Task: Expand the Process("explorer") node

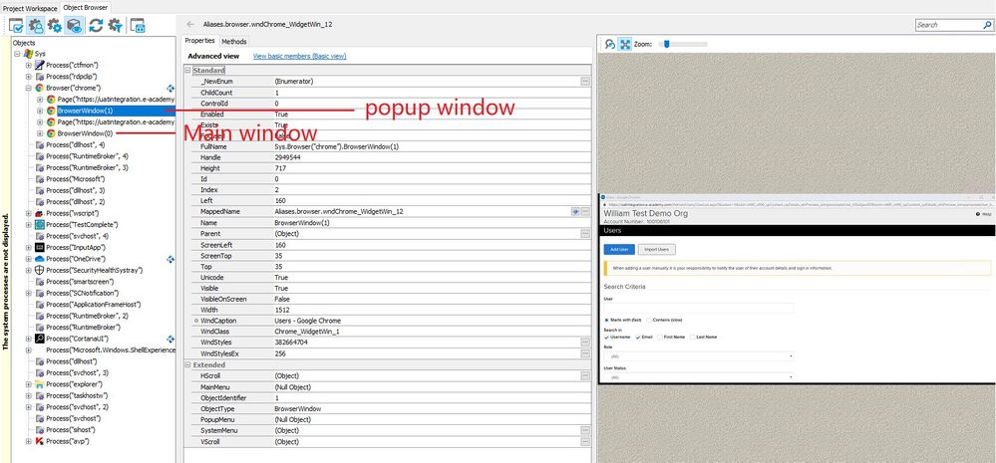Action: (29, 384)
